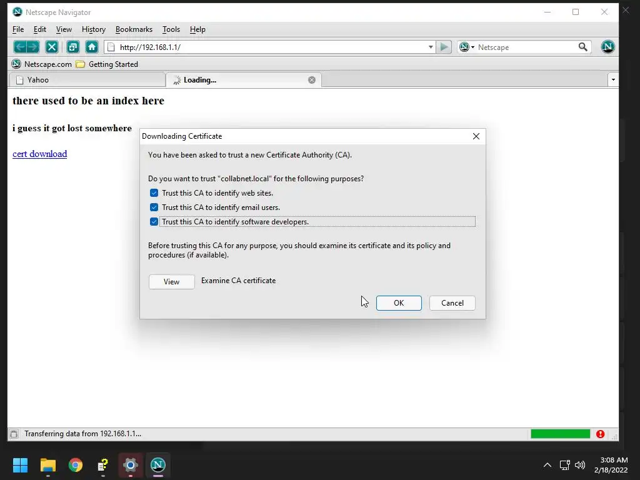Screen dimensions: 640x480
Task: Click the 'Examine CA certificate' label
Action: pos(238,281)
